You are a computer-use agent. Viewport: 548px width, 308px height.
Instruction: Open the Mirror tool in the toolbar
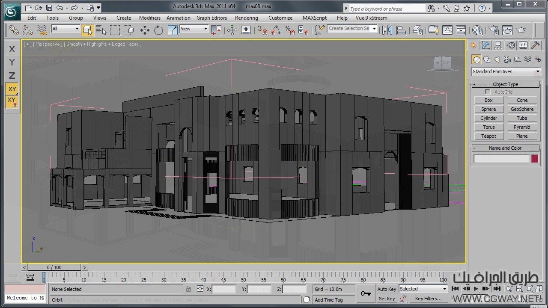pyautogui.click(x=387, y=30)
